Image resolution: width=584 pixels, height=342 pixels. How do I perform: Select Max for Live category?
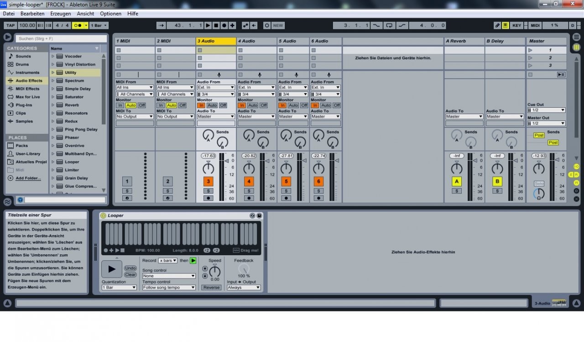[x=28, y=97]
